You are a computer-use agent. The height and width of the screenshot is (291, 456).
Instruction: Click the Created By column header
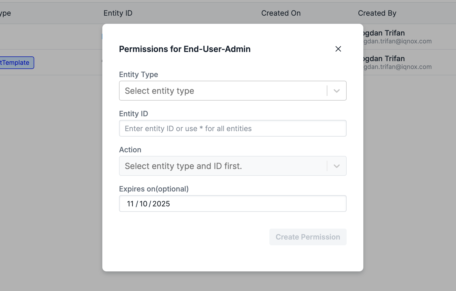pyautogui.click(x=377, y=13)
